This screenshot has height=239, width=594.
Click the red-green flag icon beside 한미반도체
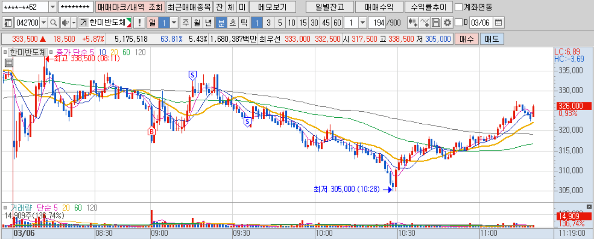tap(129, 22)
